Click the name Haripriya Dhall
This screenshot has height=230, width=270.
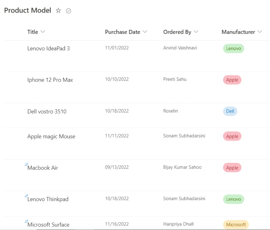pyautogui.click(x=179, y=224)
